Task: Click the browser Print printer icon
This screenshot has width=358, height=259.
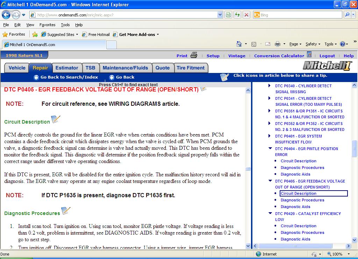Action: [277, 44]
